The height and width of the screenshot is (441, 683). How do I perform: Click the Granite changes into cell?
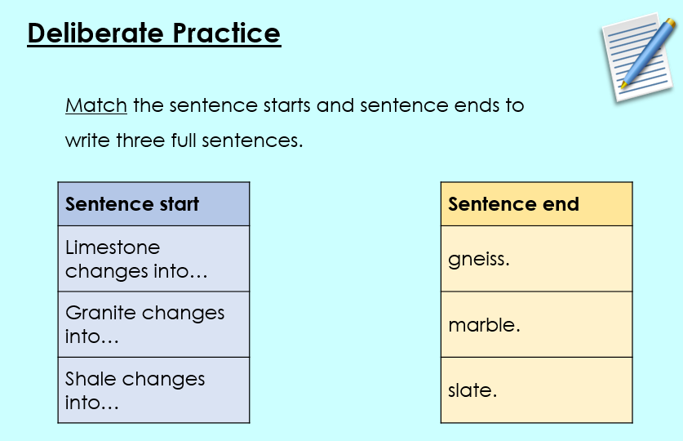(153, 325)
